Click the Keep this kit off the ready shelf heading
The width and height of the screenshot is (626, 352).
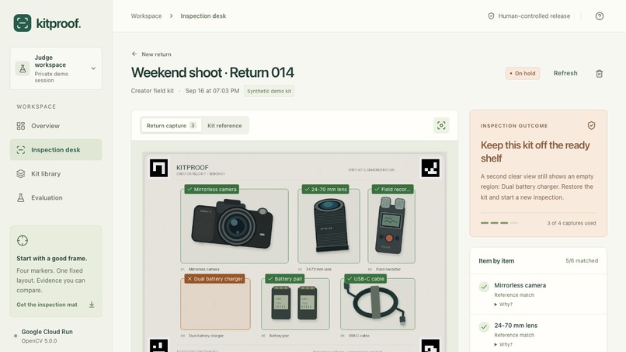pyautogui.click(x=535, y=152)
